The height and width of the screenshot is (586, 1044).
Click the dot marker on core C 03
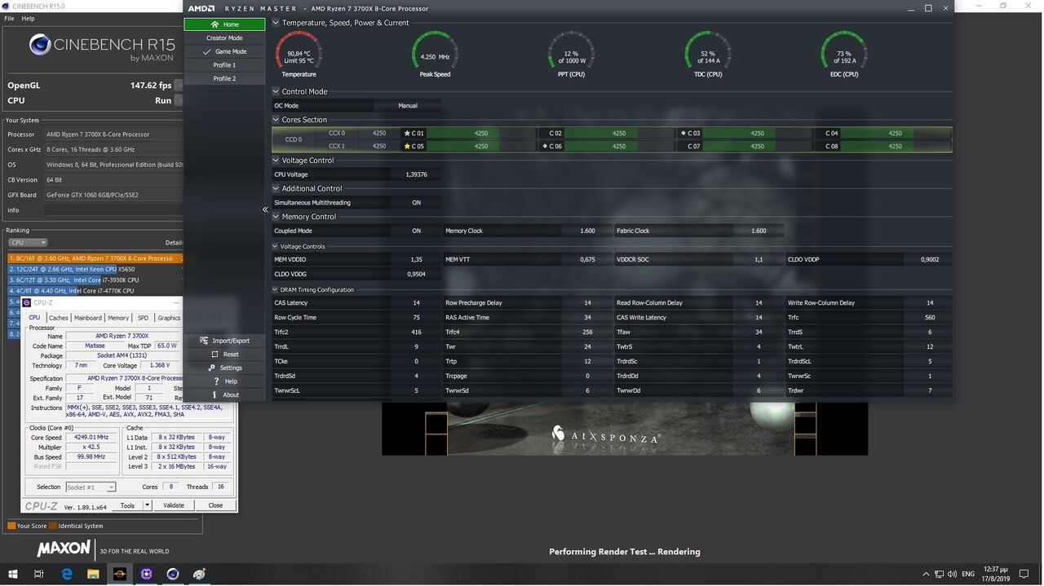click(x=683, y=133)
